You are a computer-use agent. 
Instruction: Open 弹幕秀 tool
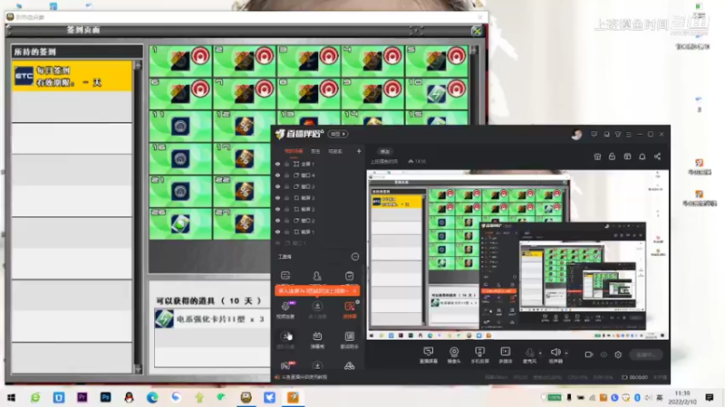click(x=317, y=340)
